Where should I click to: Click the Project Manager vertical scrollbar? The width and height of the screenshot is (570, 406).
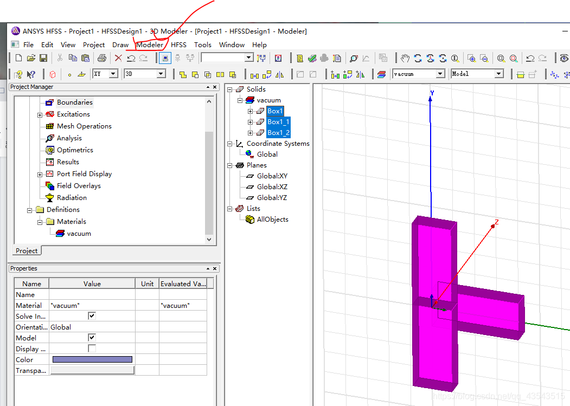pos(209,183)
